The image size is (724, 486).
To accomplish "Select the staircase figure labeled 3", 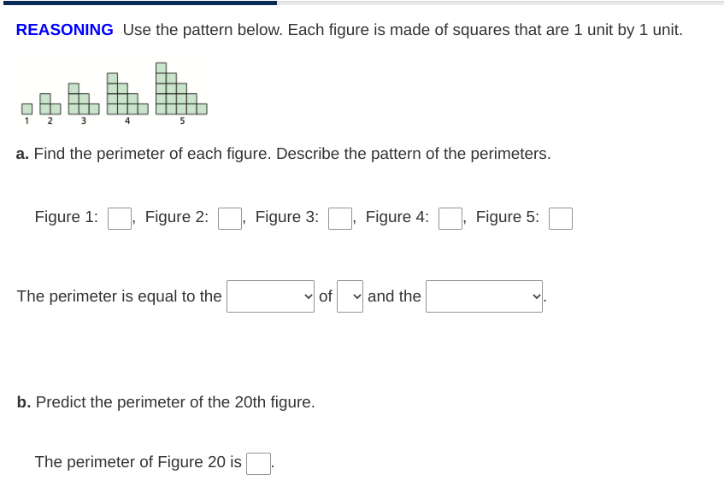I will (x=84, y=99).
